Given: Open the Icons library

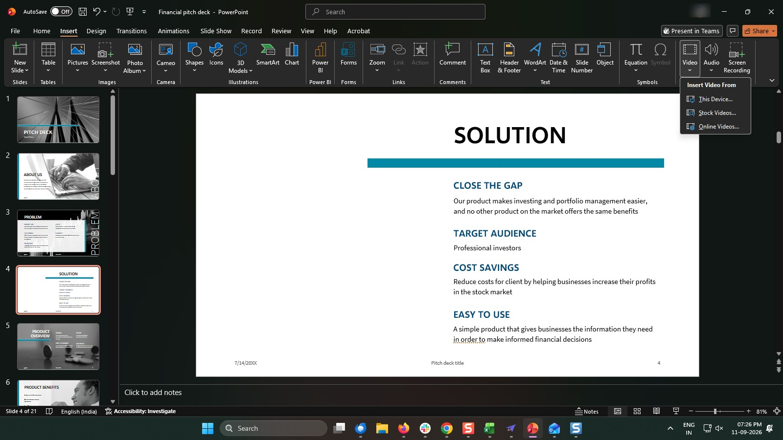Looking at the screenshot, I should click(x=216, y=54).
